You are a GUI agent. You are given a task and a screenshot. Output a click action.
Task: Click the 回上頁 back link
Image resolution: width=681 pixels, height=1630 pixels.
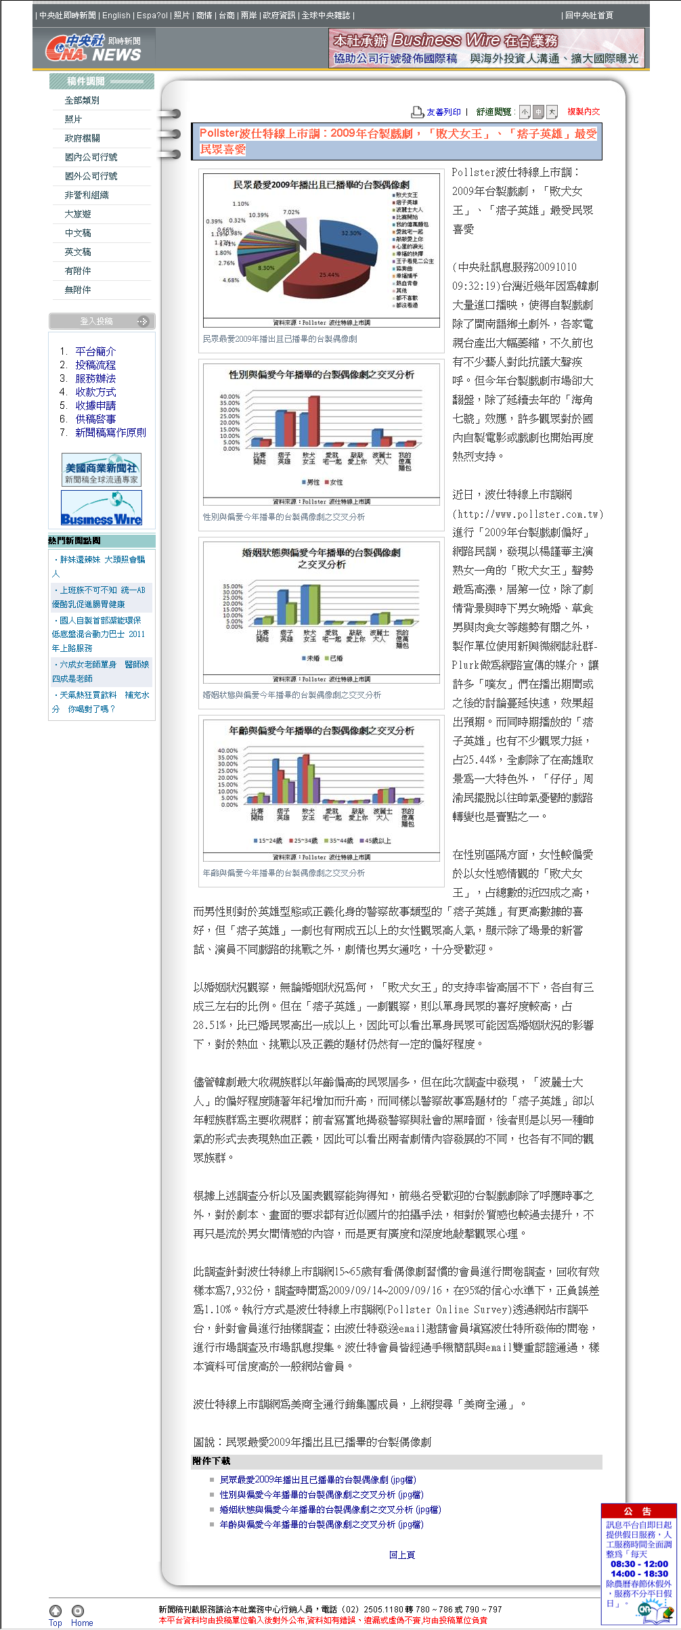tap(402, 1555)
